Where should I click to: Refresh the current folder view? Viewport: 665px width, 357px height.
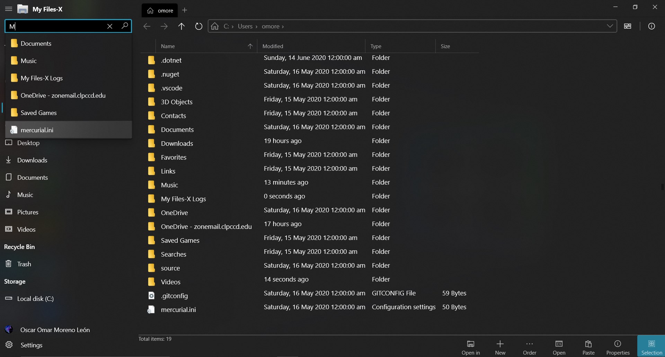(x=198, y=26)
